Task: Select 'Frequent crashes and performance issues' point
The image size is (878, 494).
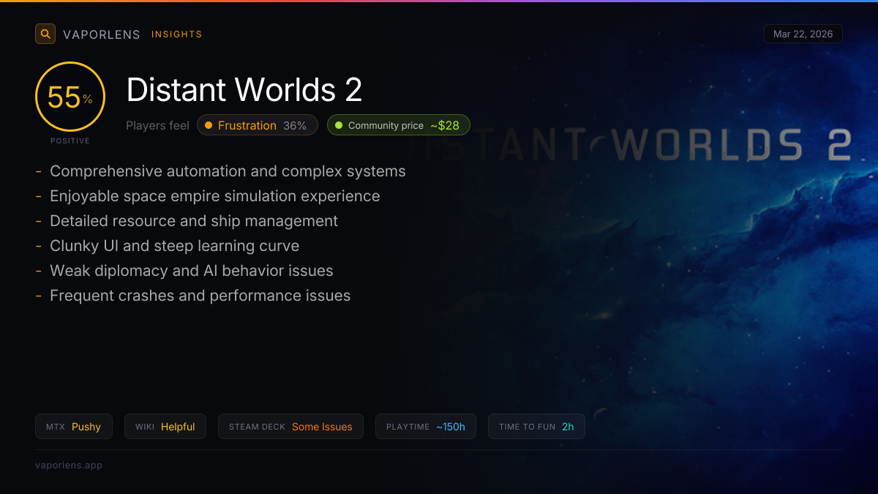Action: point(200,296)
